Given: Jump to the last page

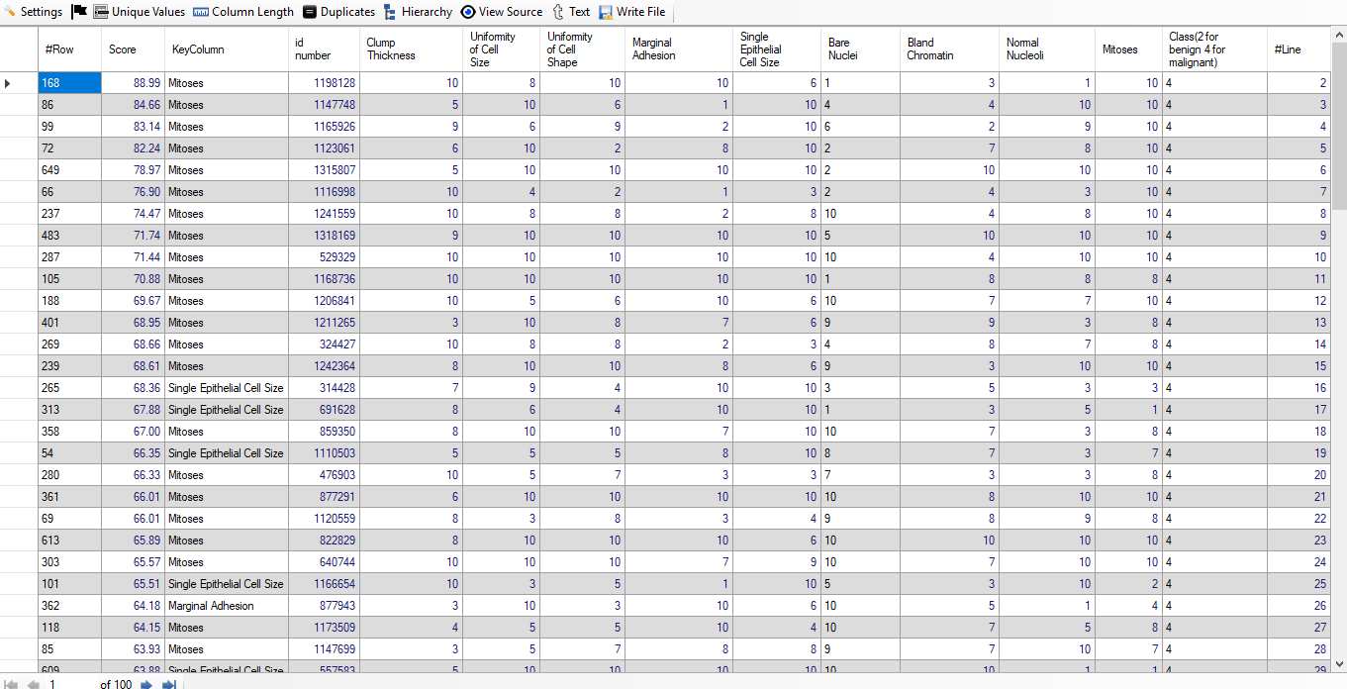Looking at the screenshot, I should coord(169,684).
